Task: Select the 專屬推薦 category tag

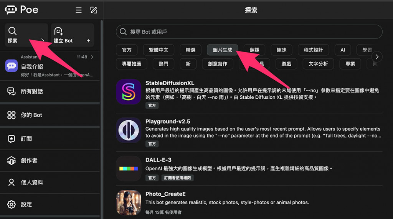Action: click(131, 64)
